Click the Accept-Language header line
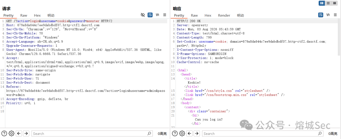341x139 pixels. click(35, 42)
